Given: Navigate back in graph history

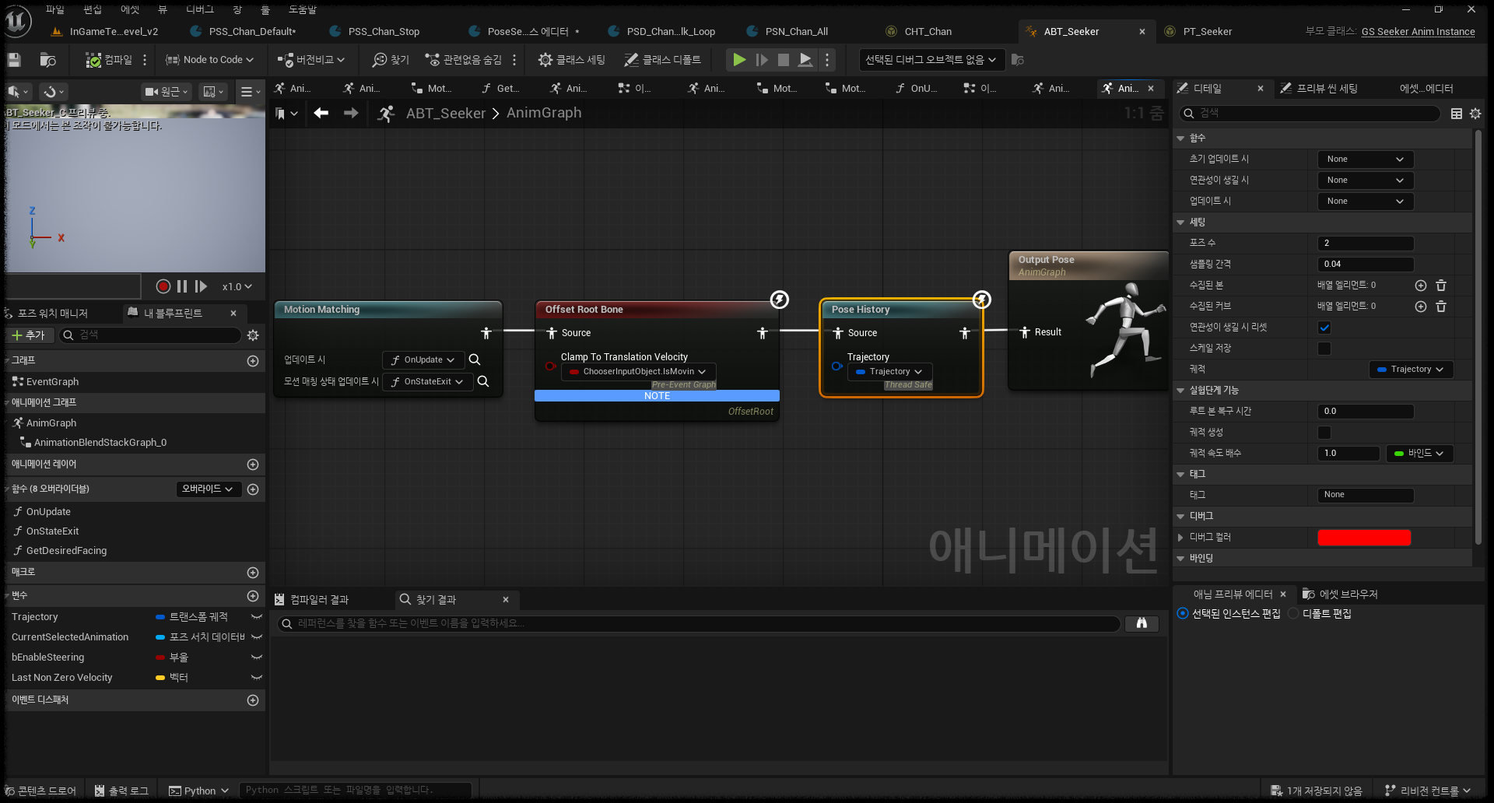Looking at the screenshot, I should (x=321, y=114).
